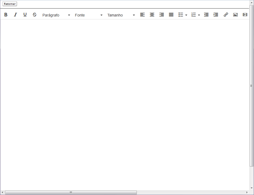Align text to the left
254x195 pixels.
(142, 15)
